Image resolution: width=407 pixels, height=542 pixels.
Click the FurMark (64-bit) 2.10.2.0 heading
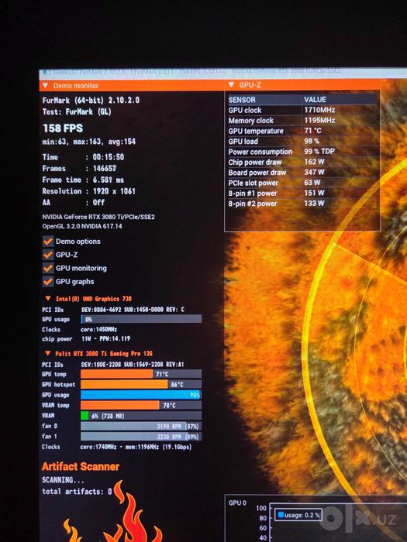coord(91,100)
